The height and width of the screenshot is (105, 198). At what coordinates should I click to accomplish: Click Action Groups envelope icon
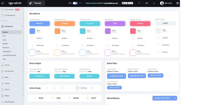[x=62, y=88]
